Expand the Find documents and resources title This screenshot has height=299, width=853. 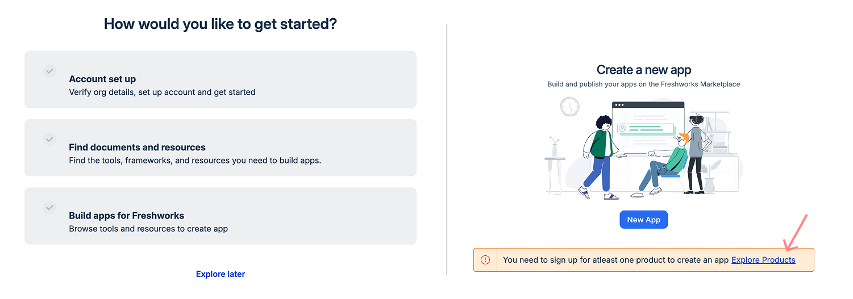[x=137, y=147]
